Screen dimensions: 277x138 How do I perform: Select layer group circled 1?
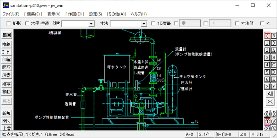(267, 121)
